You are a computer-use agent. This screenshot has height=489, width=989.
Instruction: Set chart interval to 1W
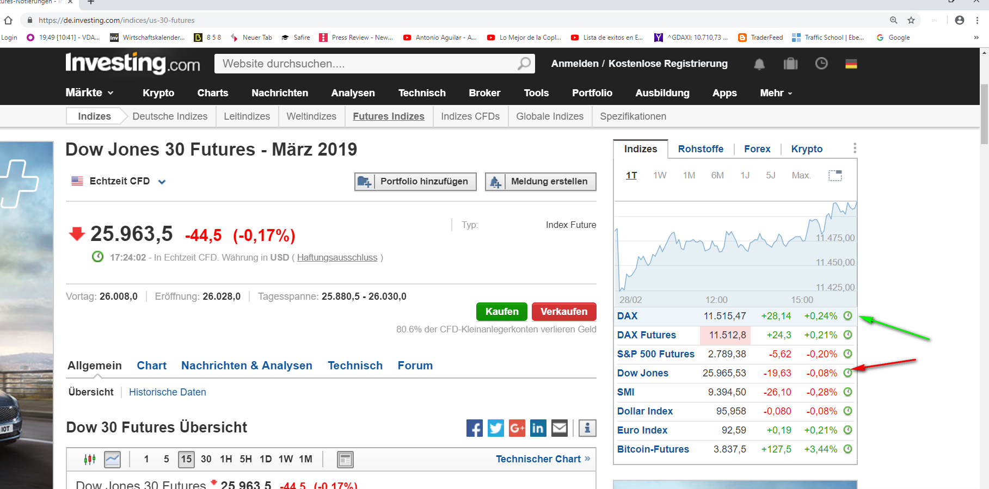pos(286,459)
